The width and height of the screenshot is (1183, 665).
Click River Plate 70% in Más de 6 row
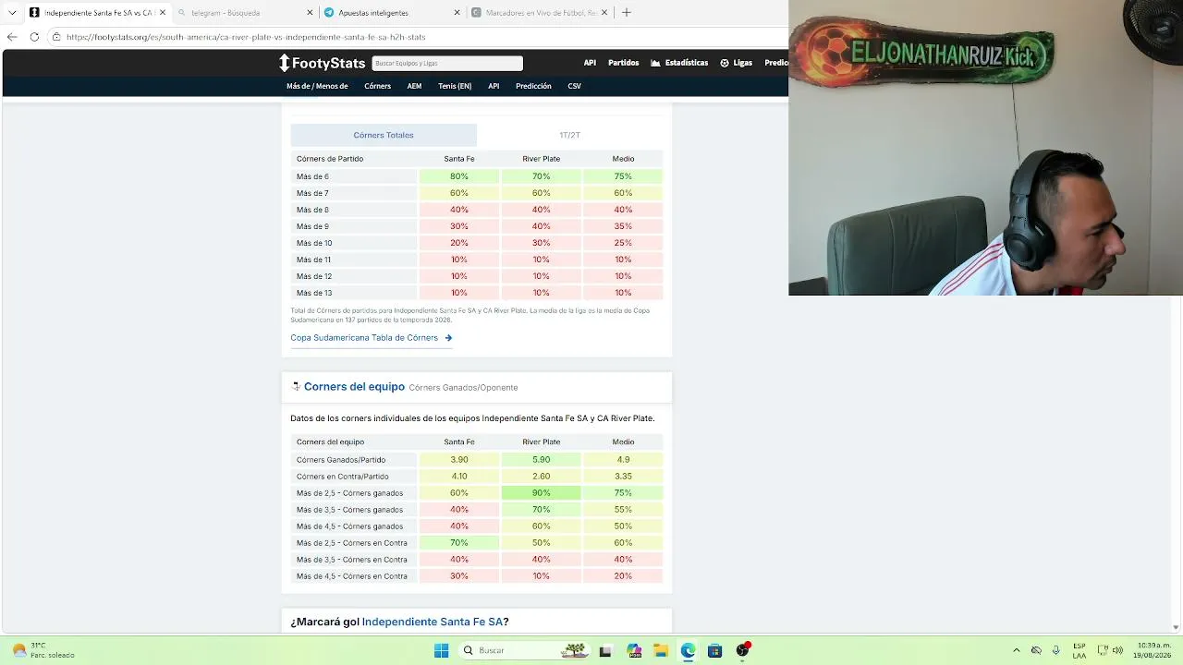coord(542,176)
